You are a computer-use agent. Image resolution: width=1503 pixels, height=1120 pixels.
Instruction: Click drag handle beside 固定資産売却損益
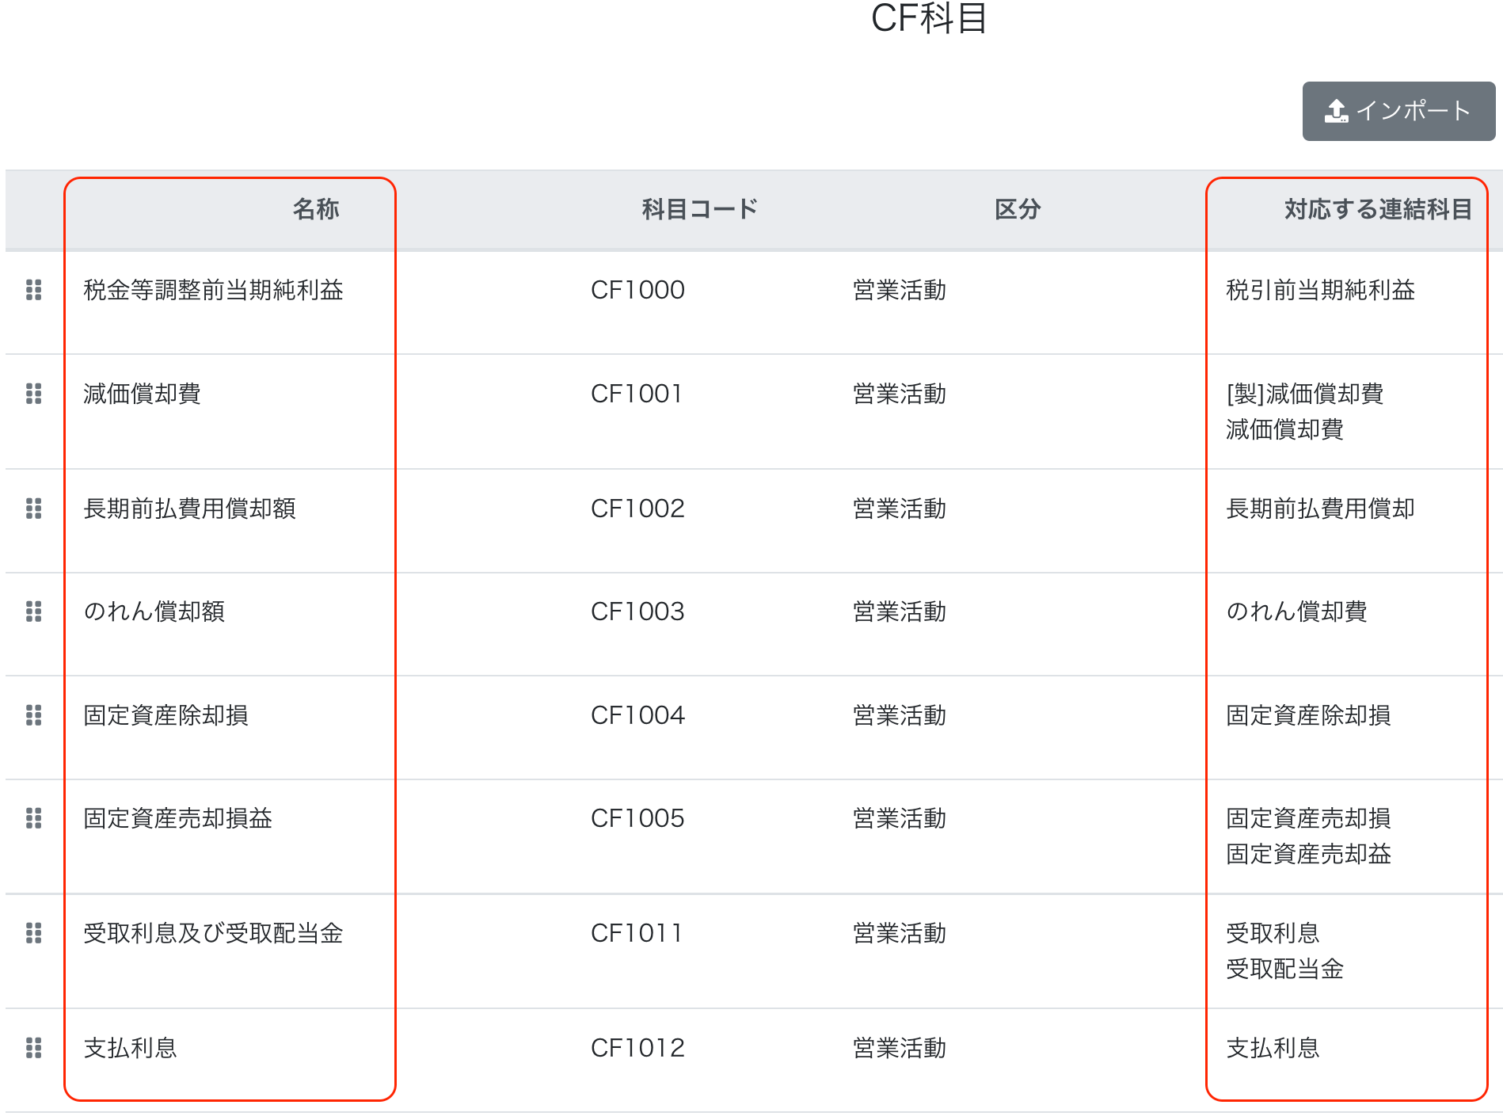34,818
